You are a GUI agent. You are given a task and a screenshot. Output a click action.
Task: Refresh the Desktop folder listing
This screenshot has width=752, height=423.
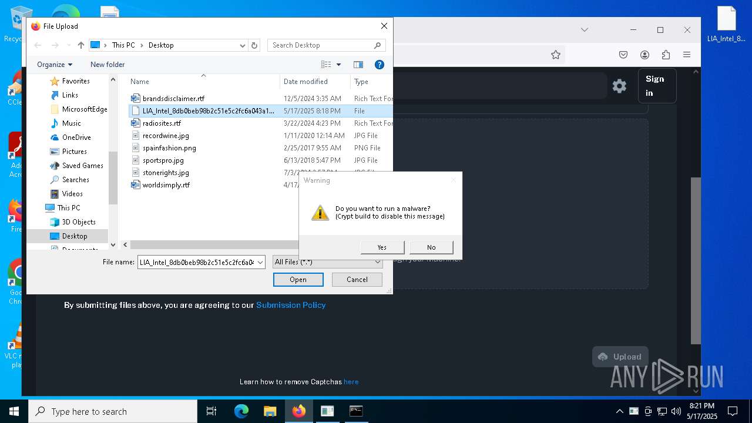[254, 45]
